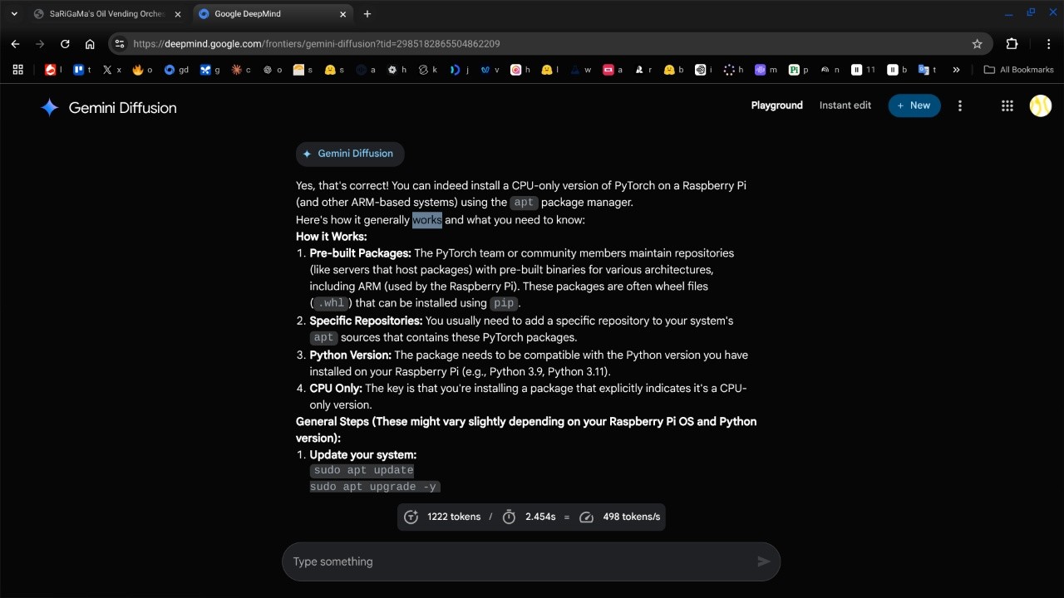The height and width of the screenshot is (598, 1064).
Task: Click the Python Version heading
Action: click(350, 355)
